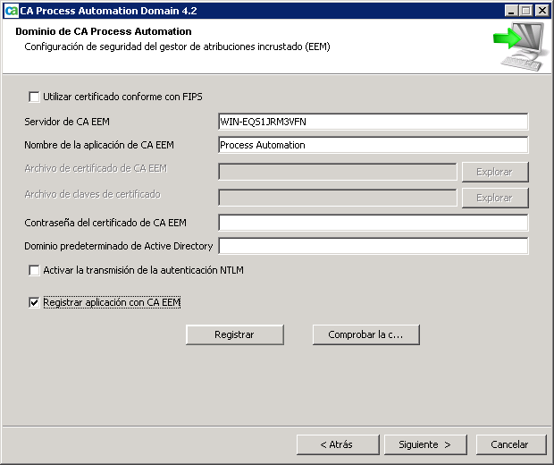The width and height of the screenshot is (554, 465).
Task: Enable Utilizar certificado conforme con FIPS
Action: [35, 97]
